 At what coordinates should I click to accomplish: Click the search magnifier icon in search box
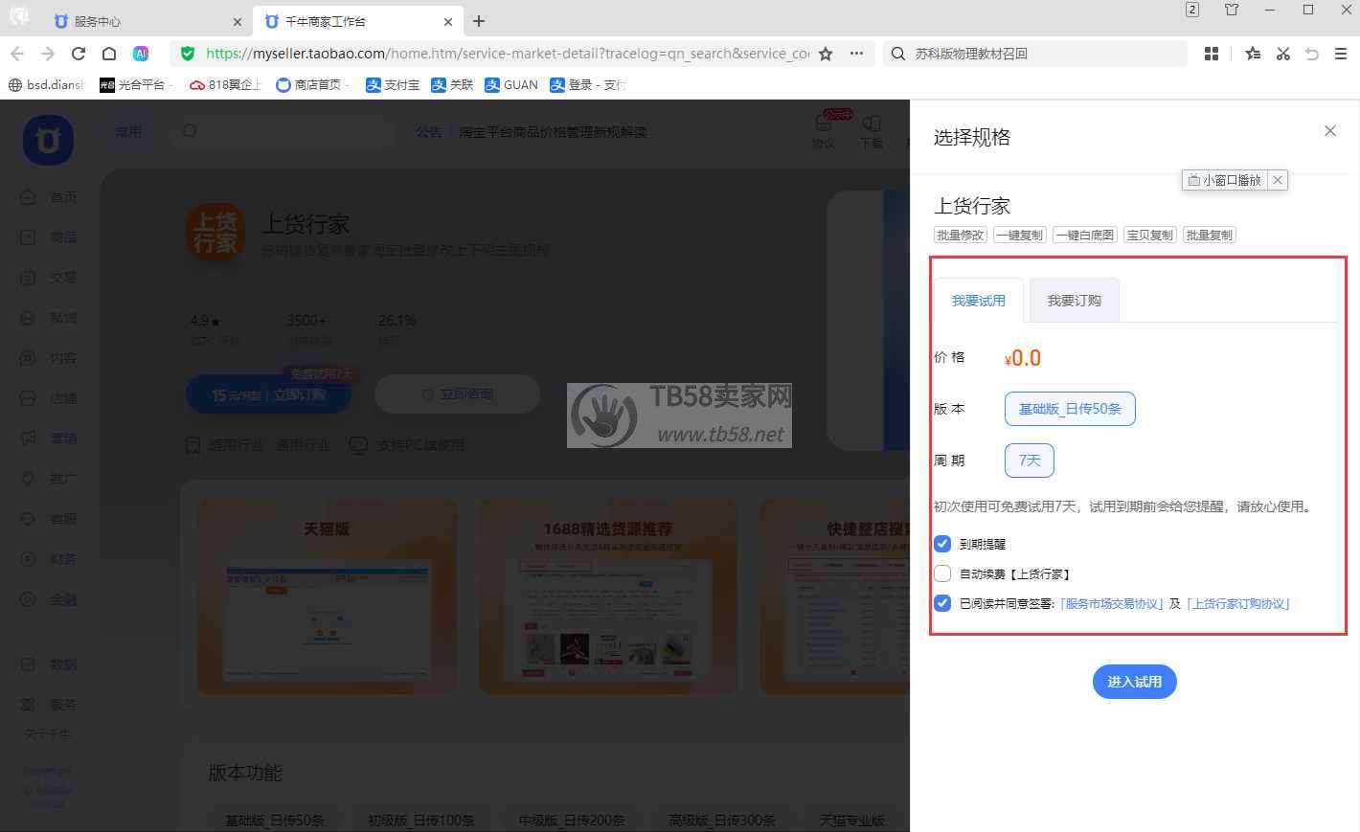(x=898, y=54)
